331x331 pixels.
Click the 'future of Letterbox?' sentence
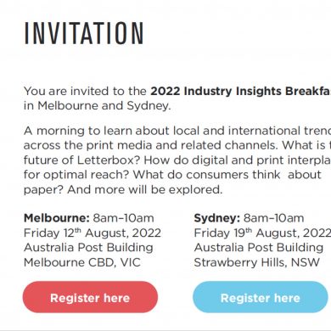point(82,160)
